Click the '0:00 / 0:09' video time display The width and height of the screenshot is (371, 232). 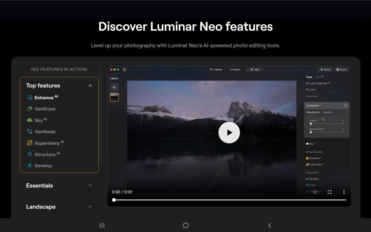coord(122,192)
